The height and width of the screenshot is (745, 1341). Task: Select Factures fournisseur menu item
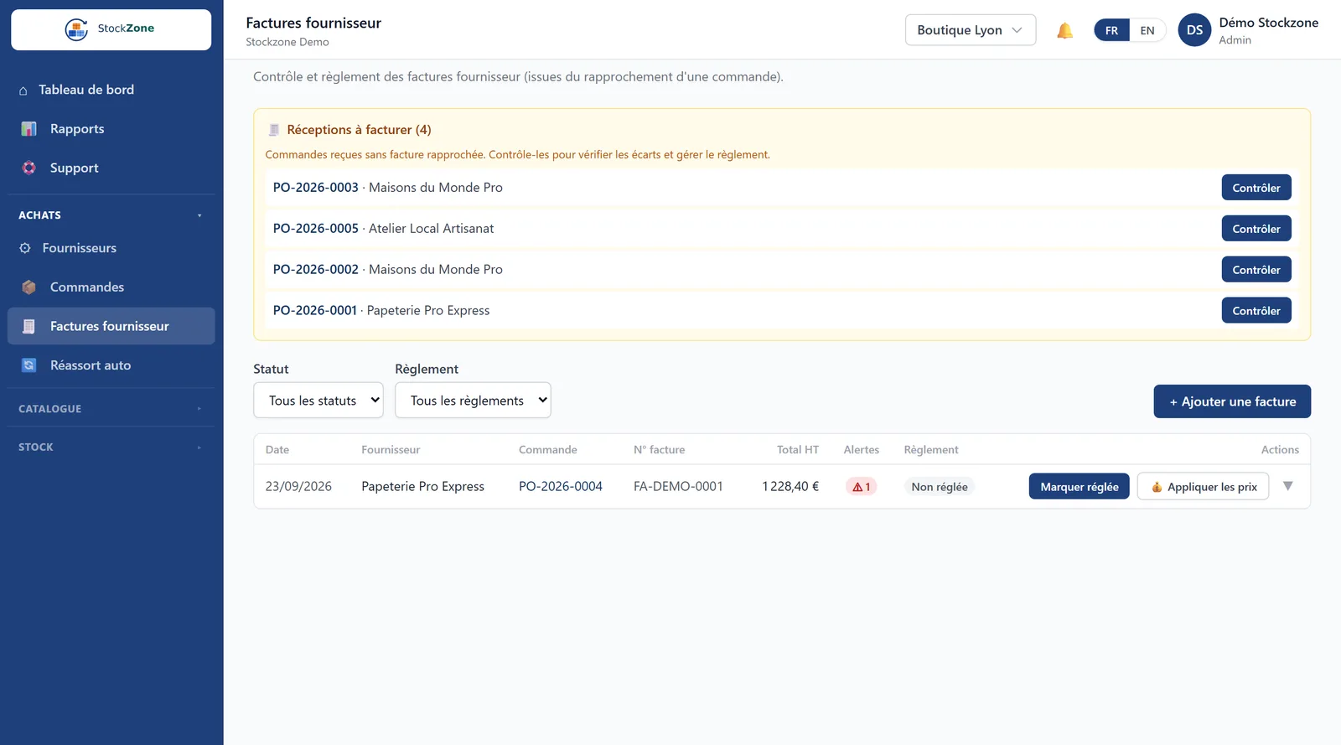111,326
